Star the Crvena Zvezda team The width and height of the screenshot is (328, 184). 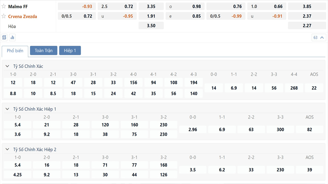[x=4, y=16]
